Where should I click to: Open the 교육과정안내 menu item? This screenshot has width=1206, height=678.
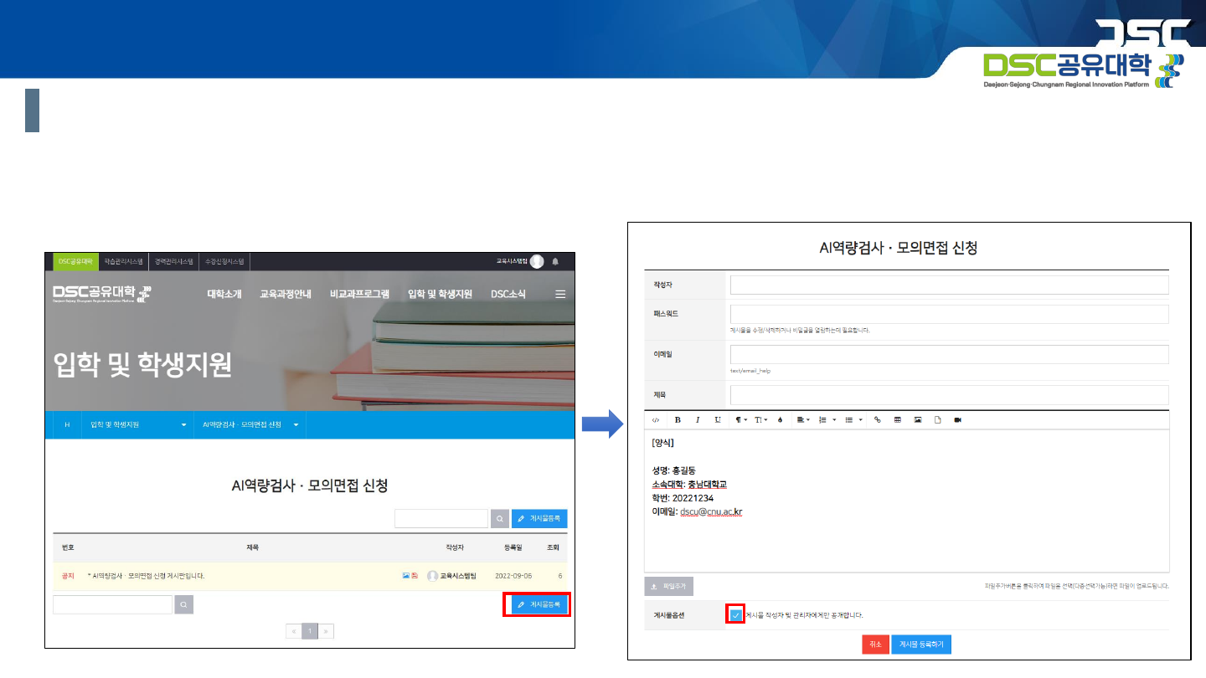pyautogui.click(x=285, y=294)
